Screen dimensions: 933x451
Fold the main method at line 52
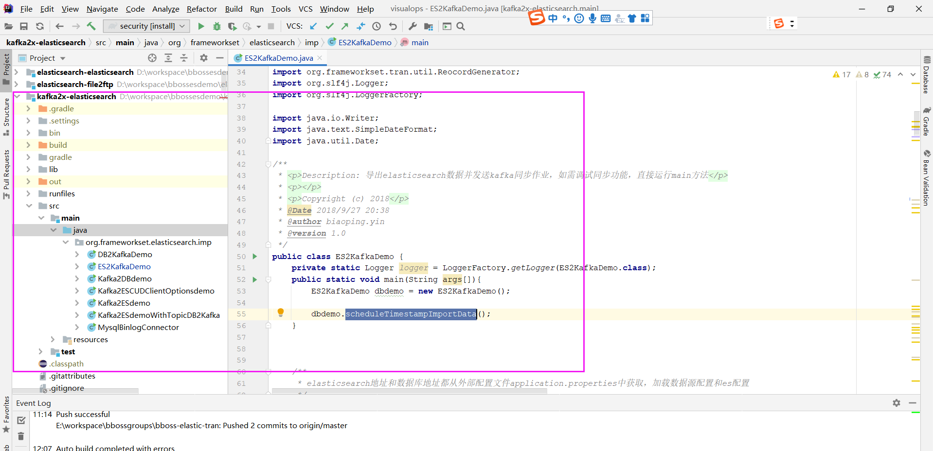click(268, 279)
